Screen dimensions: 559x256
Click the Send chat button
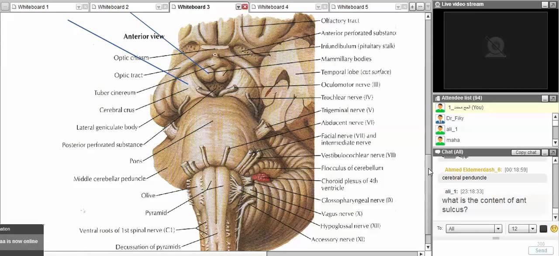pos(541,250)
